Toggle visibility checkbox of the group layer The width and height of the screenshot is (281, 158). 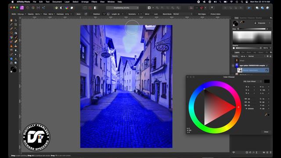pyautogui.click(x=267, y=65)
